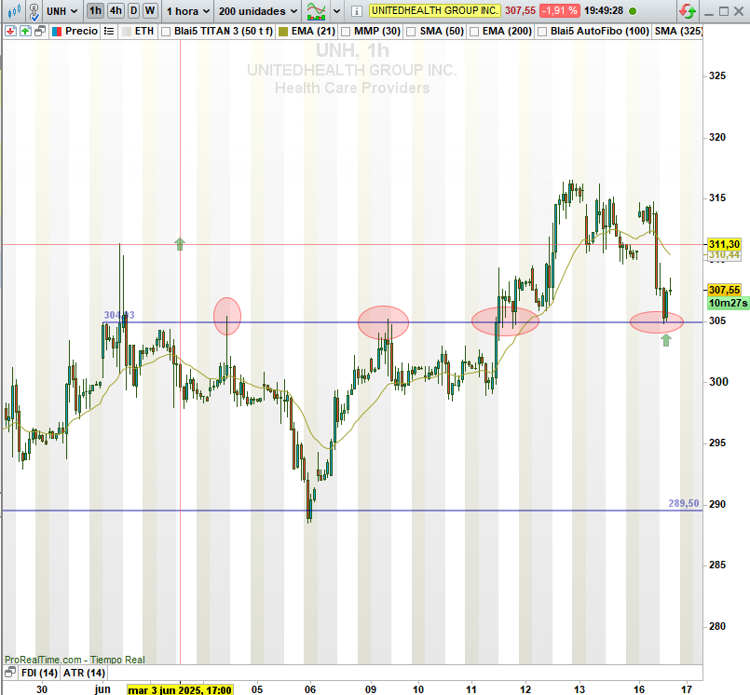Toggle the EMA (21) olive color box
750x695 pixels.
click(x=283, y=32)
